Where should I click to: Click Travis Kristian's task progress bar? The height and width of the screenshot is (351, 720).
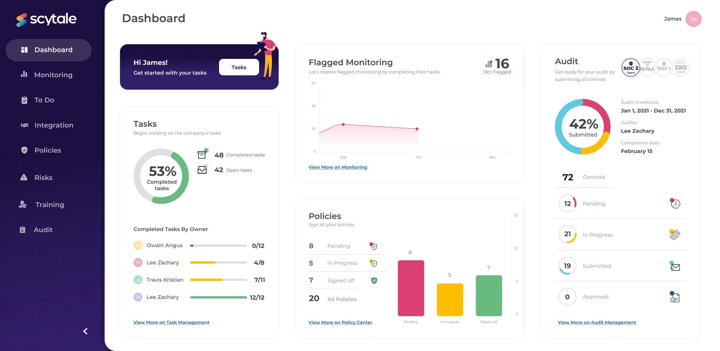(x=218, y=280)
